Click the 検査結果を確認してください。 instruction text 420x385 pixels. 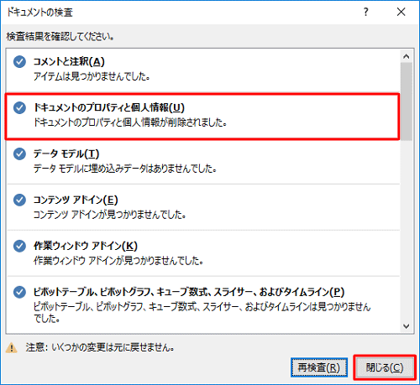point(60,37)
